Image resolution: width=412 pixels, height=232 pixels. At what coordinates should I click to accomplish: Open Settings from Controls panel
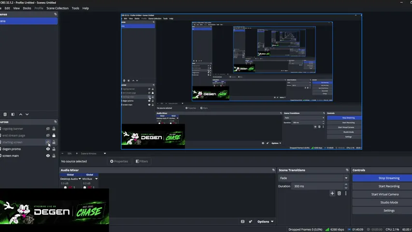383,211
